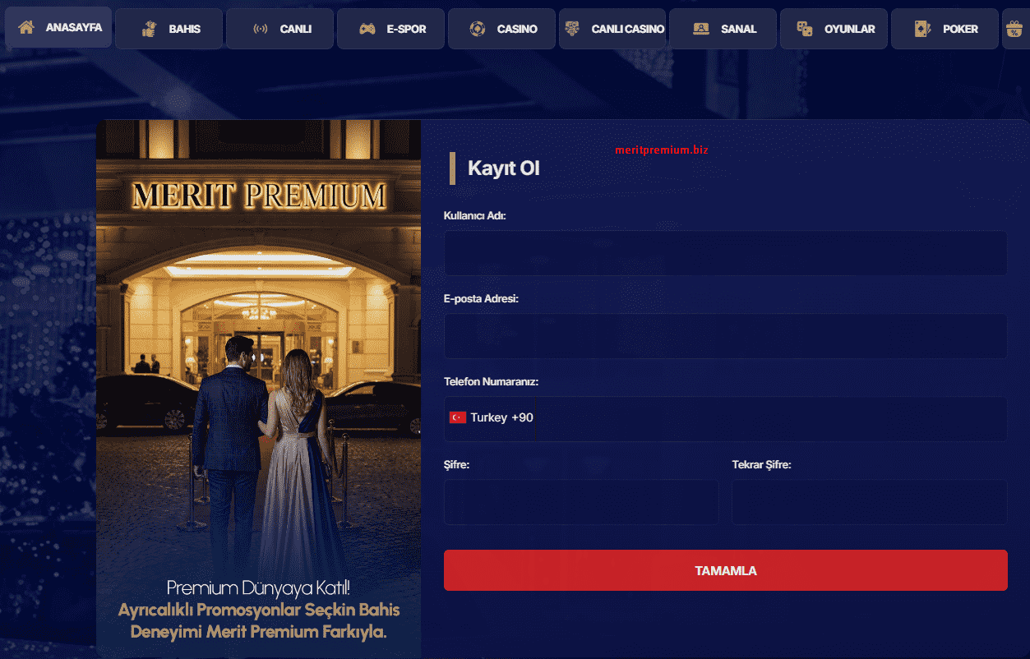Click the Telefon Numaranız: label
This screenshot has width=1030, height=659.
point(491,381)
